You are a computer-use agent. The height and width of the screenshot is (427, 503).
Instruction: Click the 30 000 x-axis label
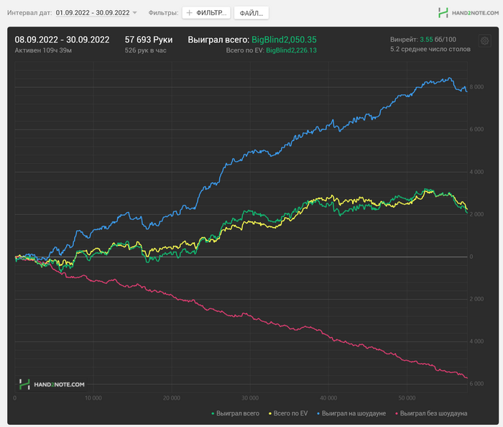pyautogui.click(x=250, y=398)
